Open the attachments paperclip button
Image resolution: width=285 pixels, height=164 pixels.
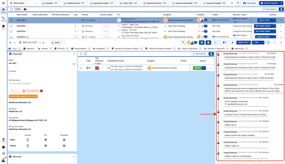(x=216, y=42)
